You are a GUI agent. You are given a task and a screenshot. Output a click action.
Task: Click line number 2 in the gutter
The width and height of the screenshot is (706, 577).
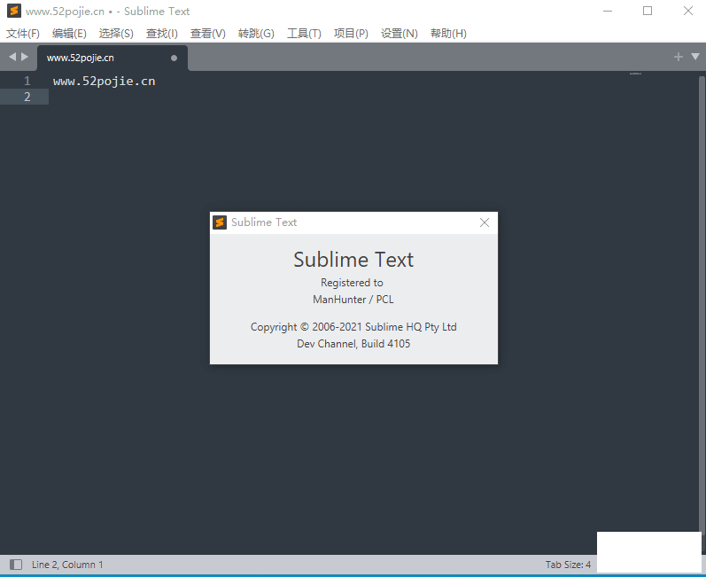click(x=27, y=97)
